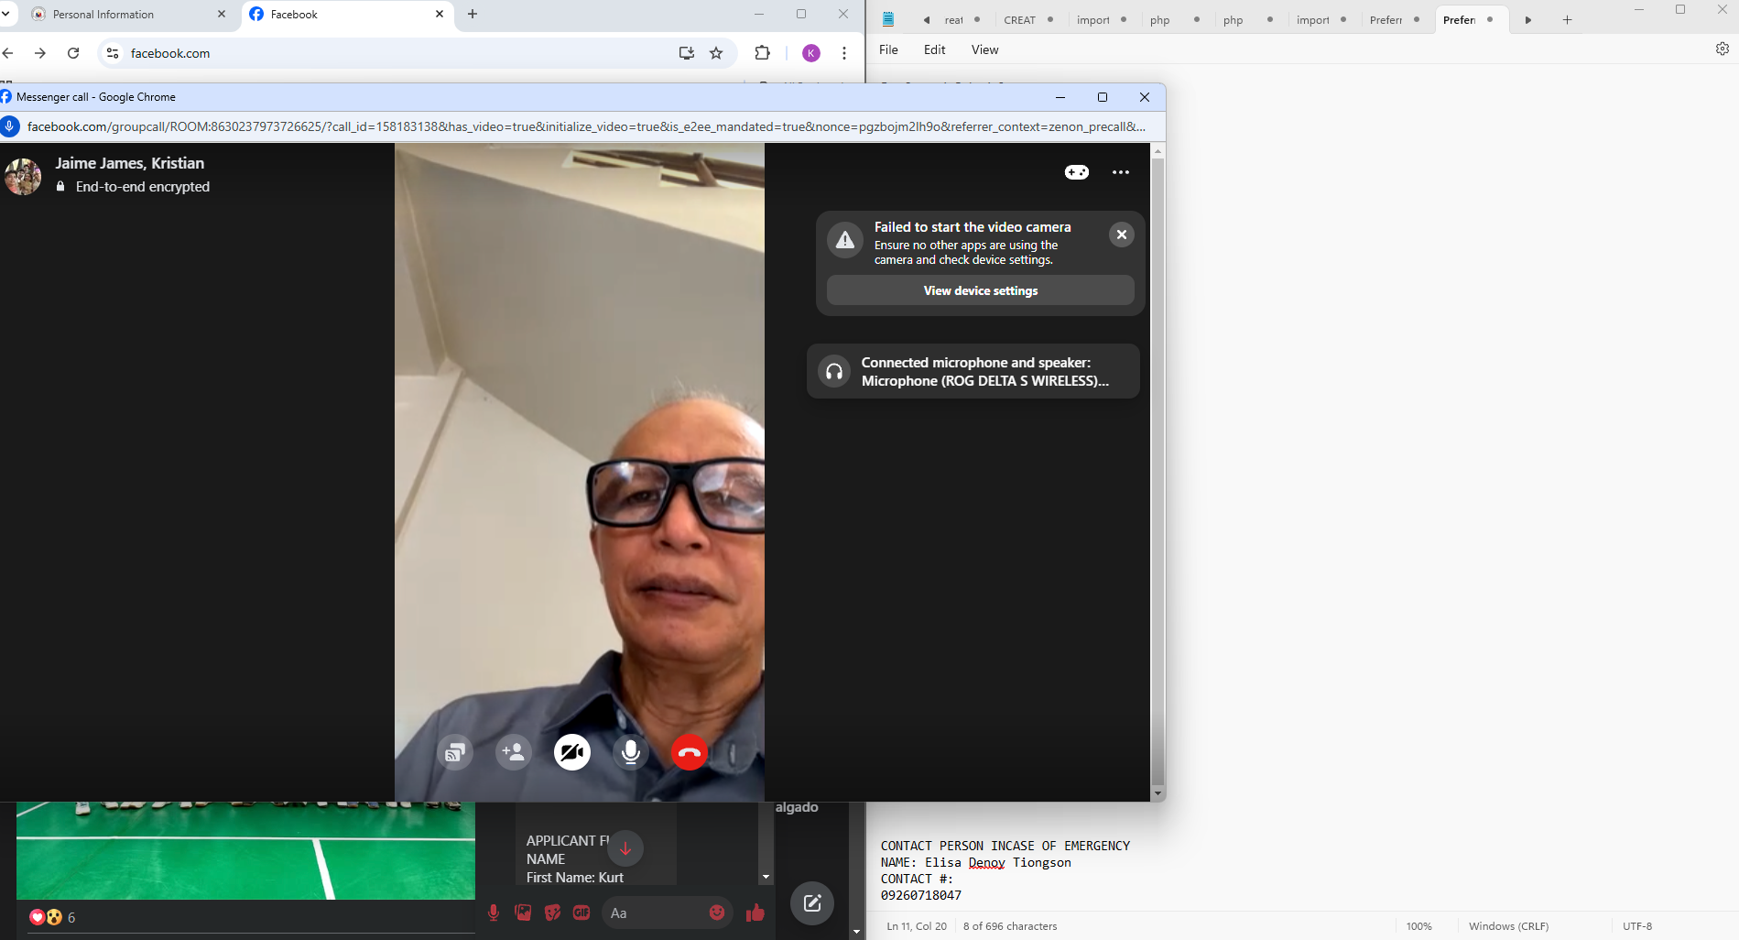Click UTF-8 encoding in Notepad status bar
Image resolution: width=1739 pixels, height=940 pixels.
pyautogui.click(x=1637, y=926)
